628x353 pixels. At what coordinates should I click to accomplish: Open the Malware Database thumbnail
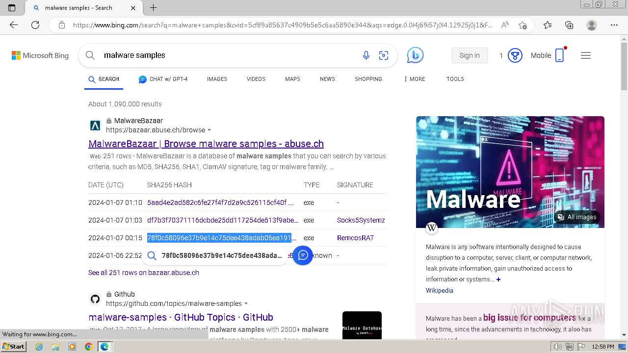[x=362, y=325]
